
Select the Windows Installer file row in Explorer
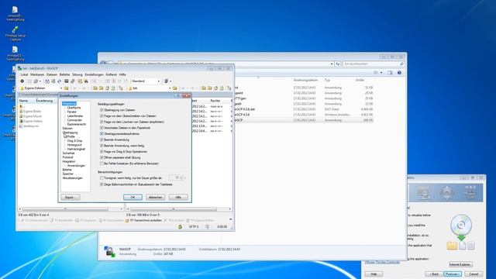point(303,115)
